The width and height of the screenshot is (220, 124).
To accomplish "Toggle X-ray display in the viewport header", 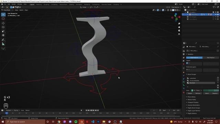I will 168,10.
